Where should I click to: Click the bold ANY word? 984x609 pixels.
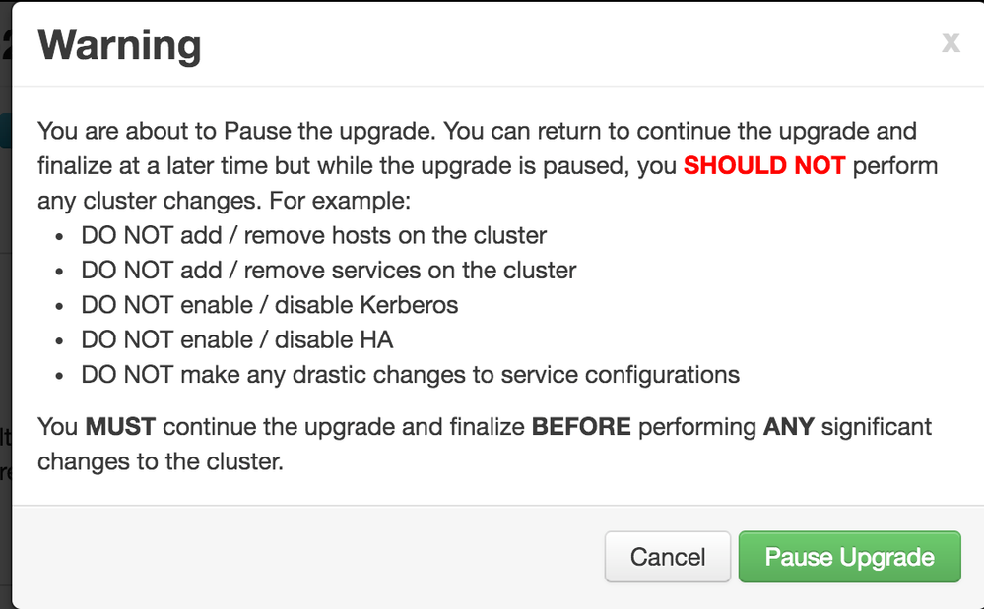pyautogui.click(x=788, y=427)
